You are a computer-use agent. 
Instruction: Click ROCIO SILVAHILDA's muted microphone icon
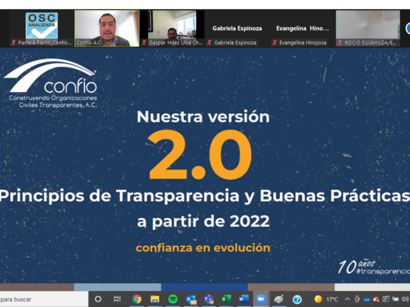[340, 42]
